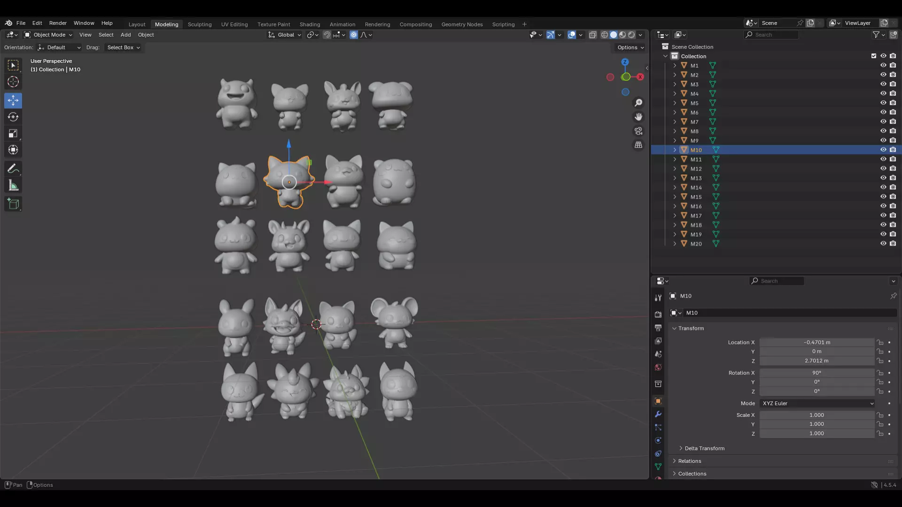Screen dimensions: 902x507
Task: Collapse the Collection tree
Action: click(665, 56)
